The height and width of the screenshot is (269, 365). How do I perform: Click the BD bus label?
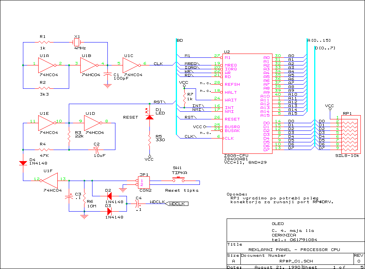180,40
